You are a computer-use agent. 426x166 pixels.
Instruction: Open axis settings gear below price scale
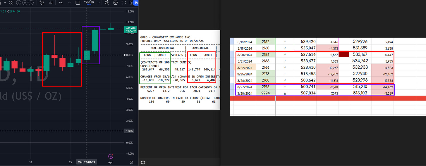[x=131, y=162]
